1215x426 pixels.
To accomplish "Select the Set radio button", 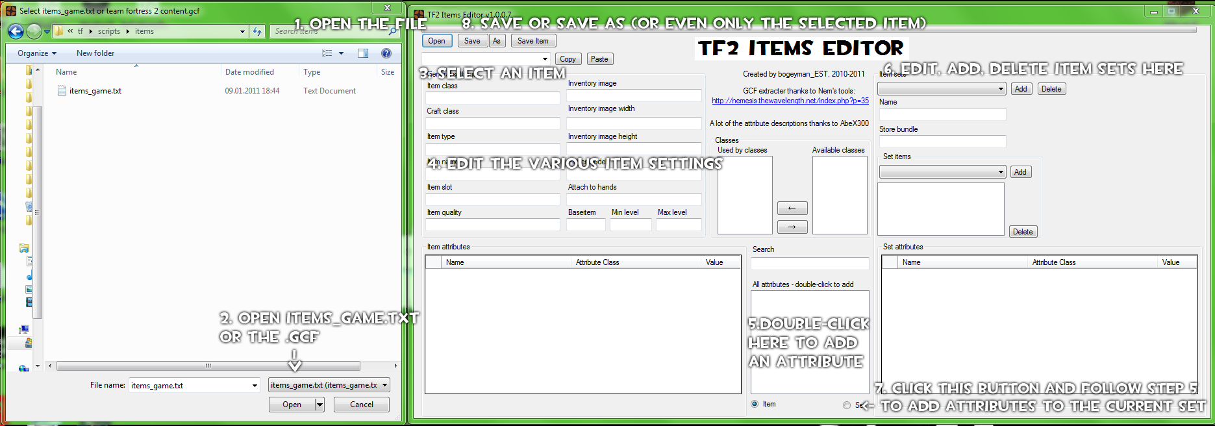I will 847,405.
